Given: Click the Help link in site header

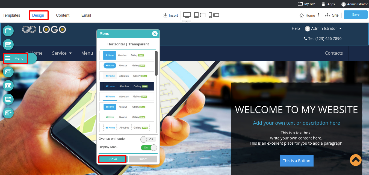Looking at the screenshot, I should click(296, 28).
